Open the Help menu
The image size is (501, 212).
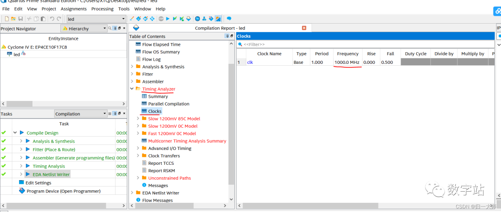161,9
